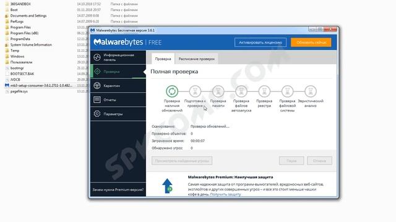Click the elapsed time value 00:00:07
Image resolution: width=396 pixels, height=222 pixels.
(x=197, y=141)
